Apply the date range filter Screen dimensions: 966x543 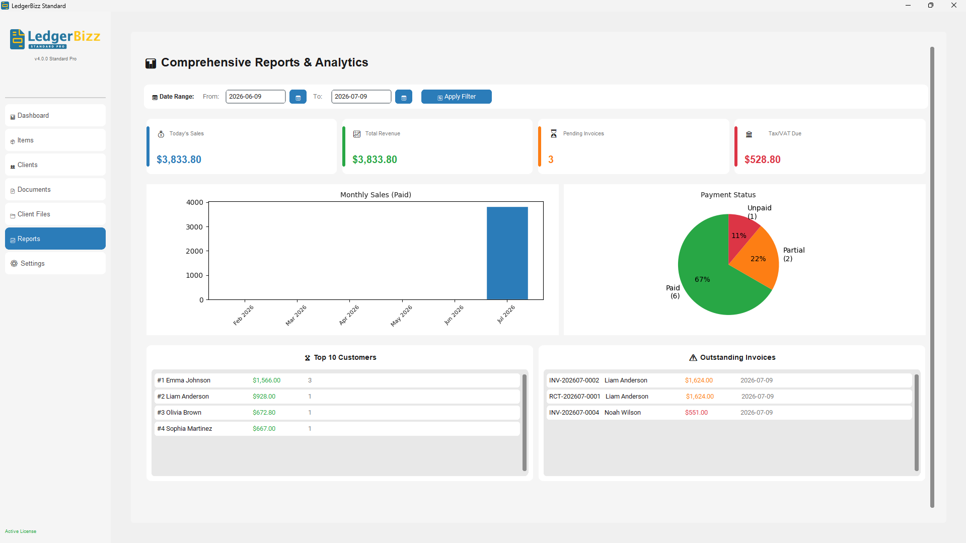[457, 97]
